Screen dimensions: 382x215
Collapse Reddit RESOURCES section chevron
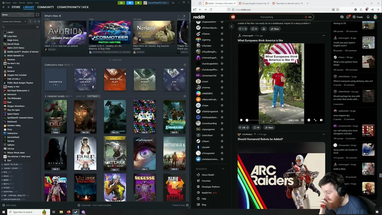[223, 169]
